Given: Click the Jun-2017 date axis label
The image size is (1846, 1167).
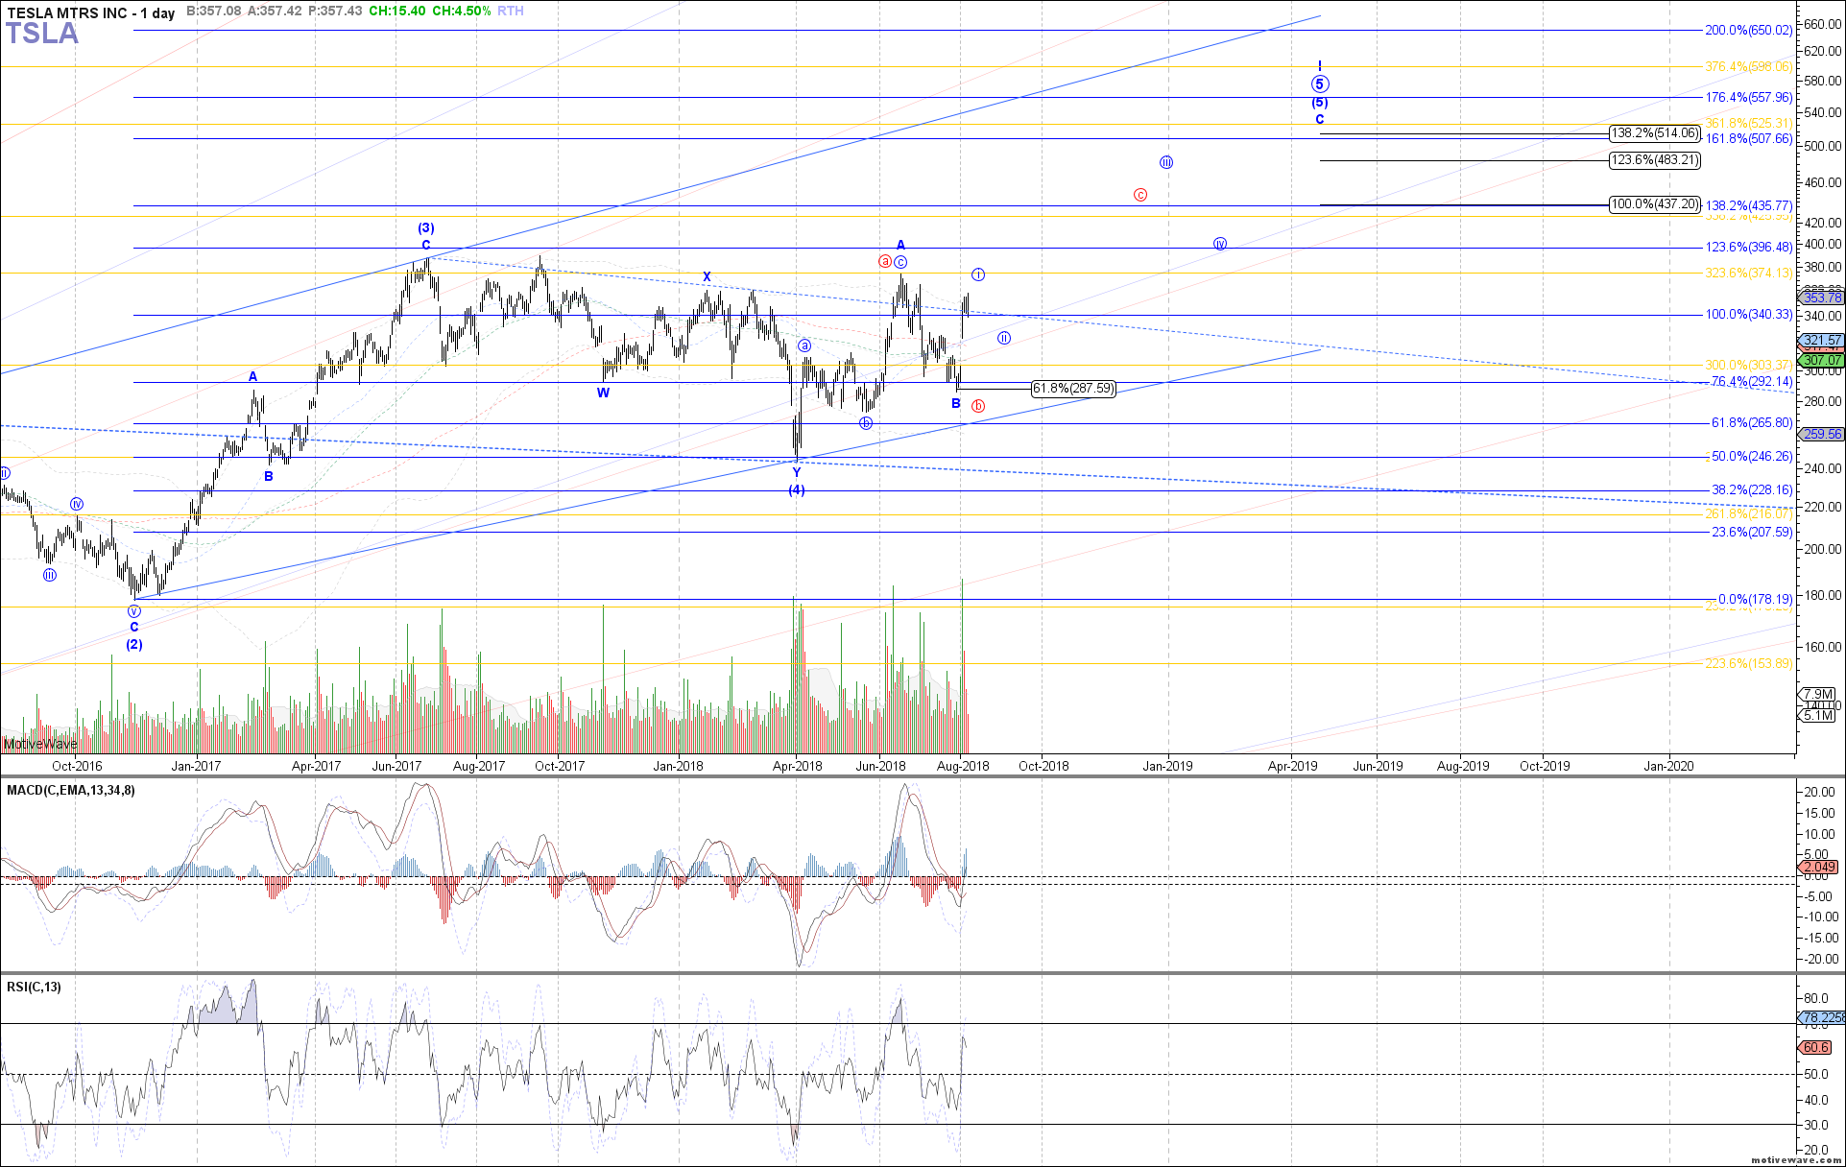Looking at the screenshot, I should pyautogui.click(x=396, y=766).
